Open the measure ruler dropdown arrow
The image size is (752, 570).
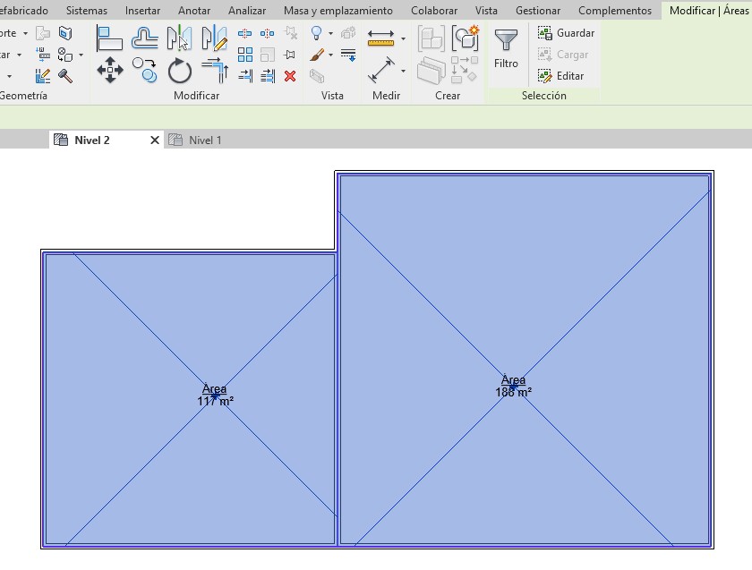(403, 38)
